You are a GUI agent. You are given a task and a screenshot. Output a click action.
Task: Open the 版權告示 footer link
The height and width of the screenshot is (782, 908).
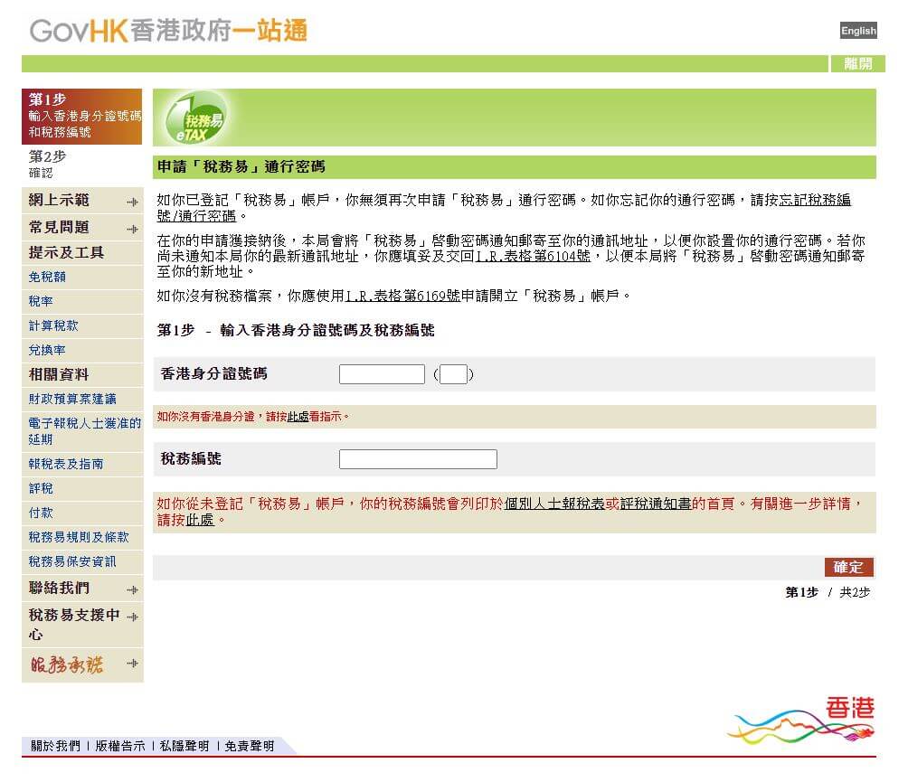[120, 746]
